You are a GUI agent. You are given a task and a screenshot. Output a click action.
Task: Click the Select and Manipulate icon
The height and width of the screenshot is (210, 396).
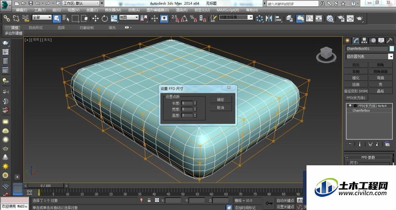point(154,19)
